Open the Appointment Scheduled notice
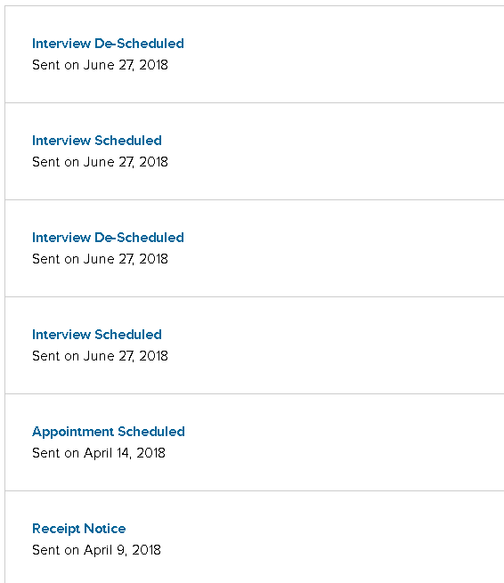This screenshot has height=583, width=504. (x=109, y=432)
